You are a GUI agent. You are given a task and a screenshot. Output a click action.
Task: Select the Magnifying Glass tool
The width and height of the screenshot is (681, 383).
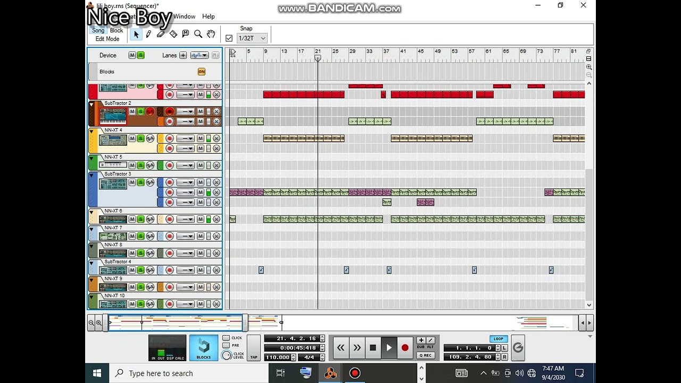(x=198, y=34)
